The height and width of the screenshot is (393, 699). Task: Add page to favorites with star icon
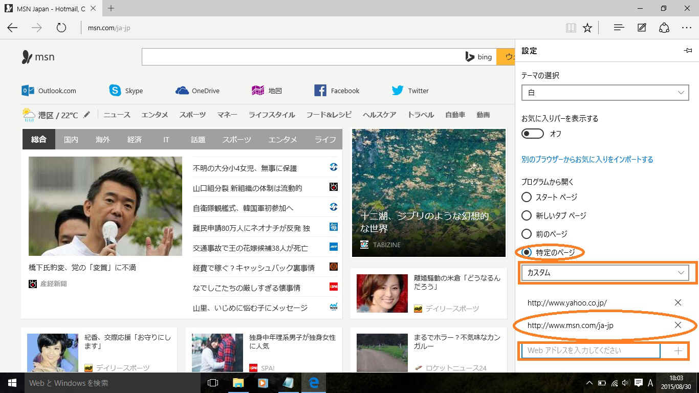point(587,28)
